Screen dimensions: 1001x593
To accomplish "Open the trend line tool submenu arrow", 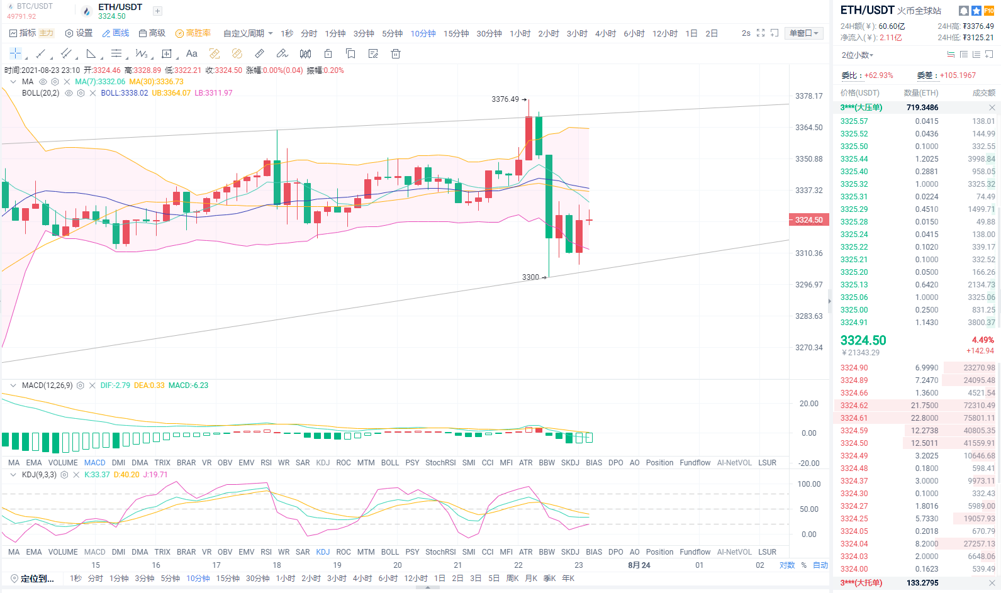I will click(x=51, y=58).
